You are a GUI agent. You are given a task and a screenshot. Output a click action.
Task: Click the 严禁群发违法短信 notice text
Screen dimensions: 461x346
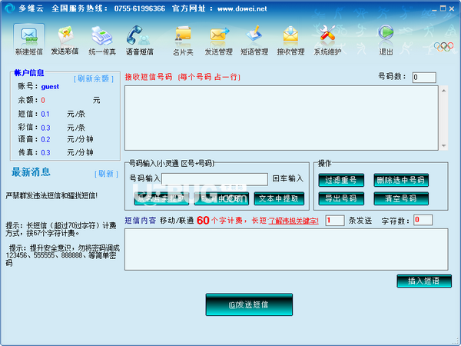(x=51, y=195)
